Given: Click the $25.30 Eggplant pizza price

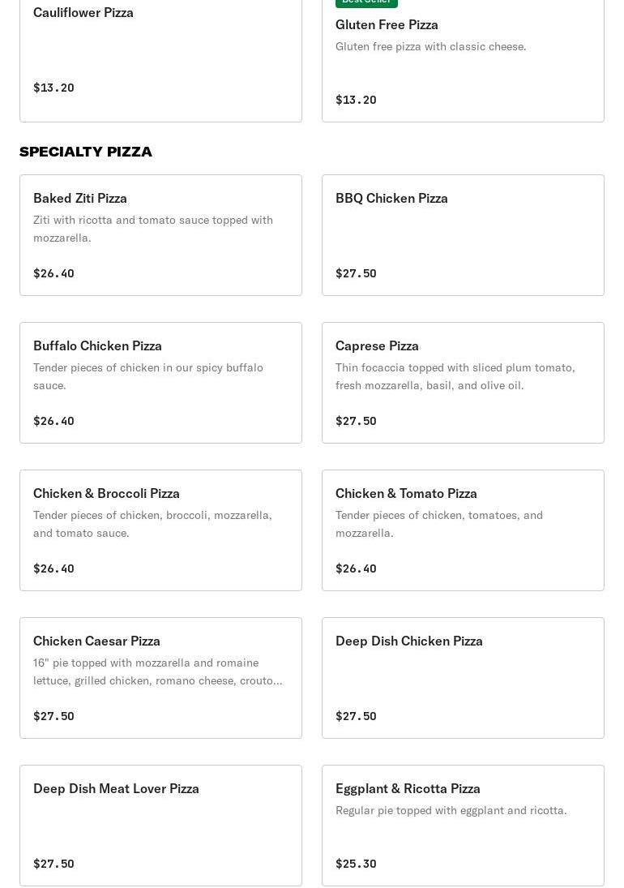Looking at the screenshot, I should pos(356,864).
